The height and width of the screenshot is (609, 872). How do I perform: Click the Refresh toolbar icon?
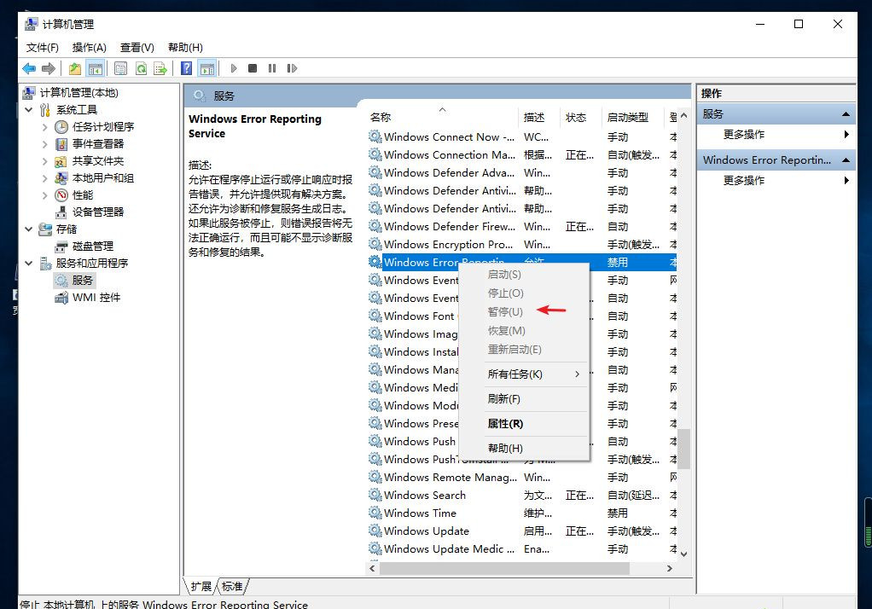(142, 68)
